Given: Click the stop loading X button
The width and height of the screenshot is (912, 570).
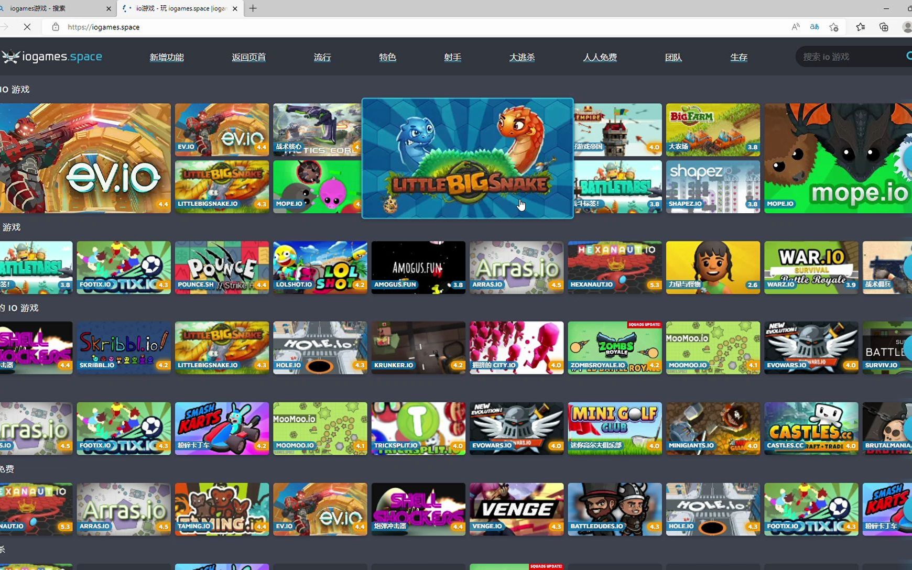Looking at the screenshot, I should [x=27, y=27].
